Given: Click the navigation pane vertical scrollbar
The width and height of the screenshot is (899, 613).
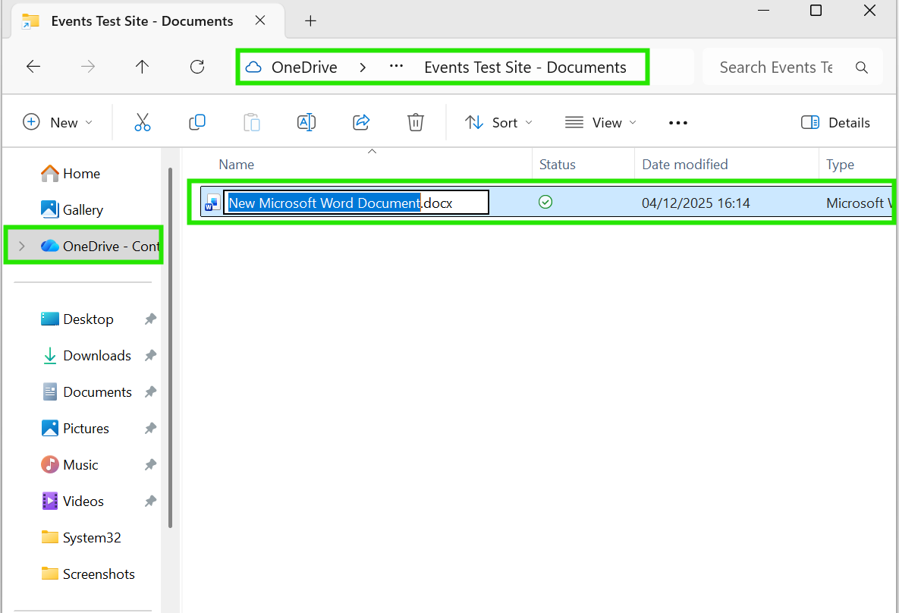Looking at the screenshot, I should click(x=170, y=347).
